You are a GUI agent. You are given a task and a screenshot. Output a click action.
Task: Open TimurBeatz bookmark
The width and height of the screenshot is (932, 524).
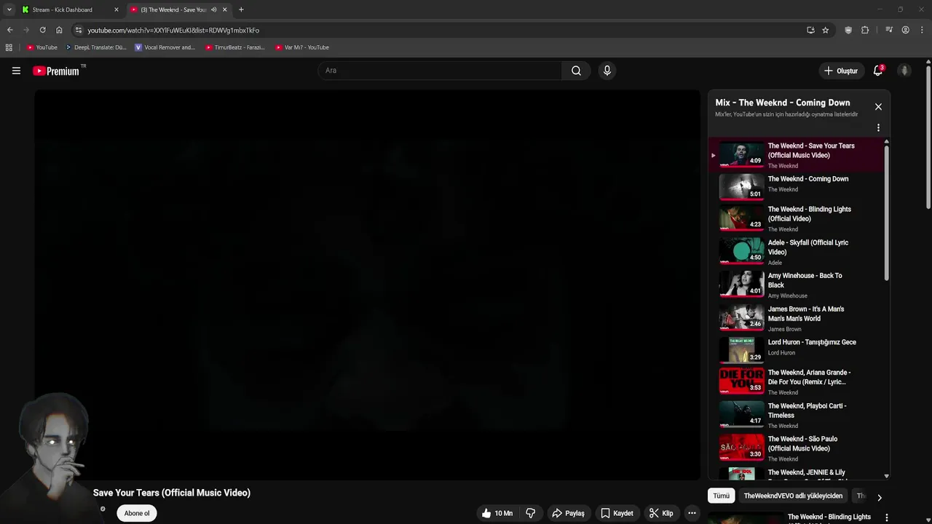(235, 47)
